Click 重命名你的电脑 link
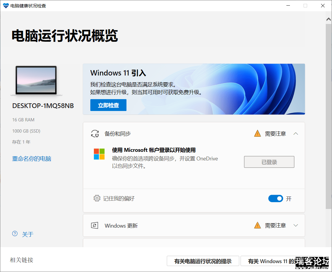 (32, 159)
